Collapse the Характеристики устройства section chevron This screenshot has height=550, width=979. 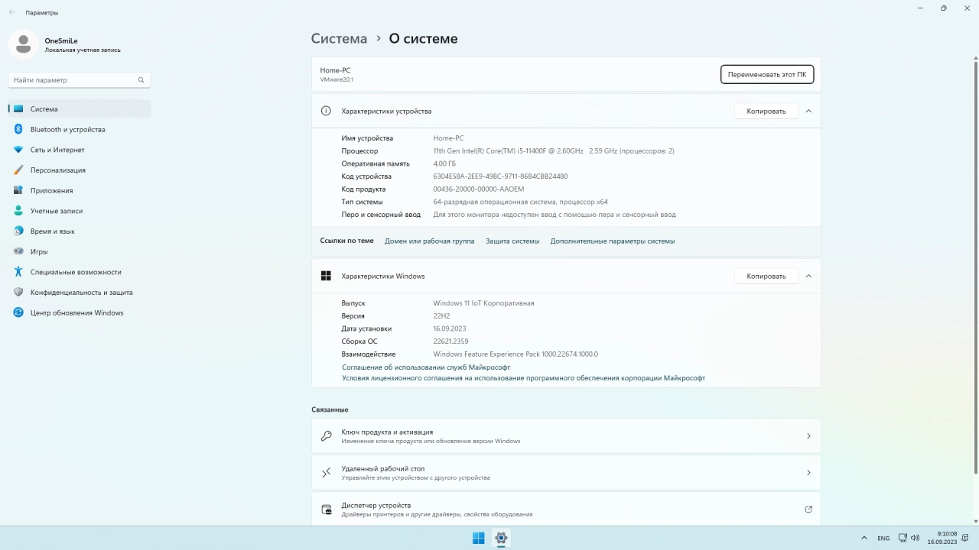click(808, 111)
